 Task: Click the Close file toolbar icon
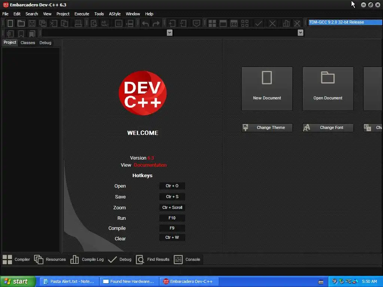(x=53, y=24)
